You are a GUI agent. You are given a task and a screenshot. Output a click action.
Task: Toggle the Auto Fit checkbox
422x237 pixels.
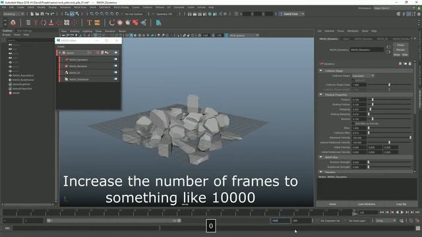pos(353,80)
